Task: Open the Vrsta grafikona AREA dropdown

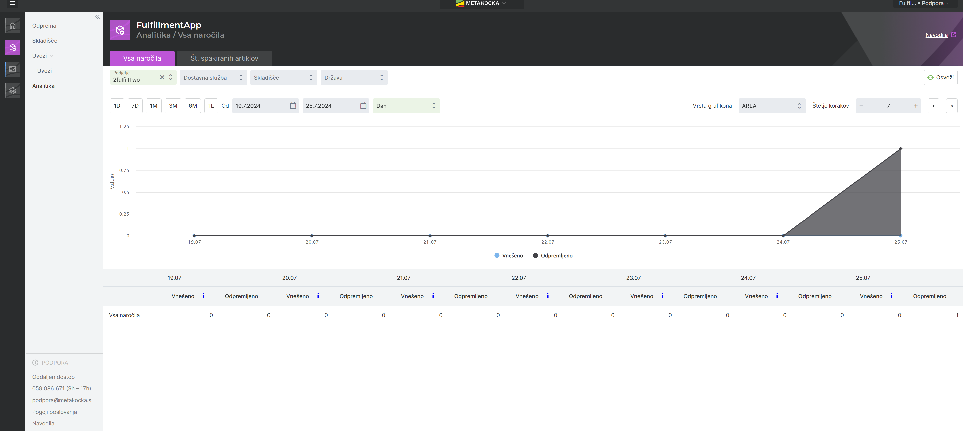Action: [x=771, y=106]
